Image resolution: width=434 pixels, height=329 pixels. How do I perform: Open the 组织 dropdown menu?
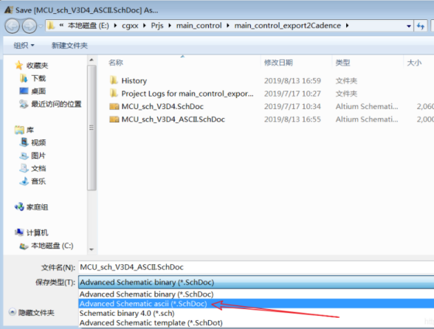[x=24, y=46]
